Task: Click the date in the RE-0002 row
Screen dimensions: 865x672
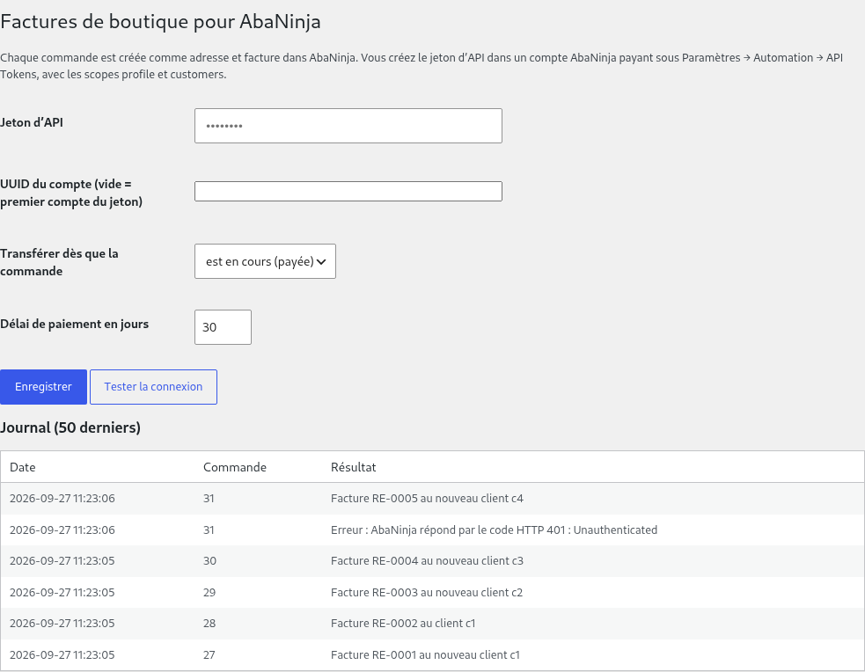Action: tap(62, 623)
